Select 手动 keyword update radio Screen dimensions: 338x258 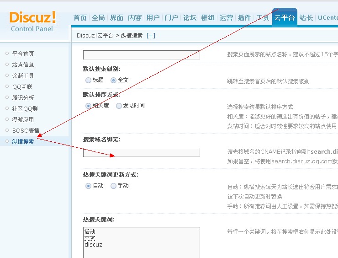pos(113,186)
